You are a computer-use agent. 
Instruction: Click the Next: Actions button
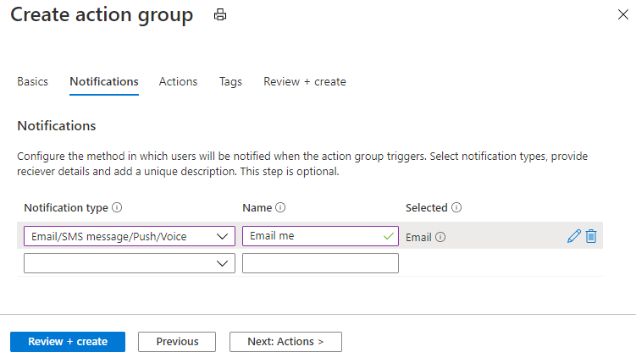tap(285, 342)
